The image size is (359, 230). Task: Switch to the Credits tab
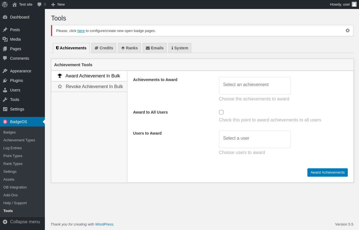pos(104,48)
